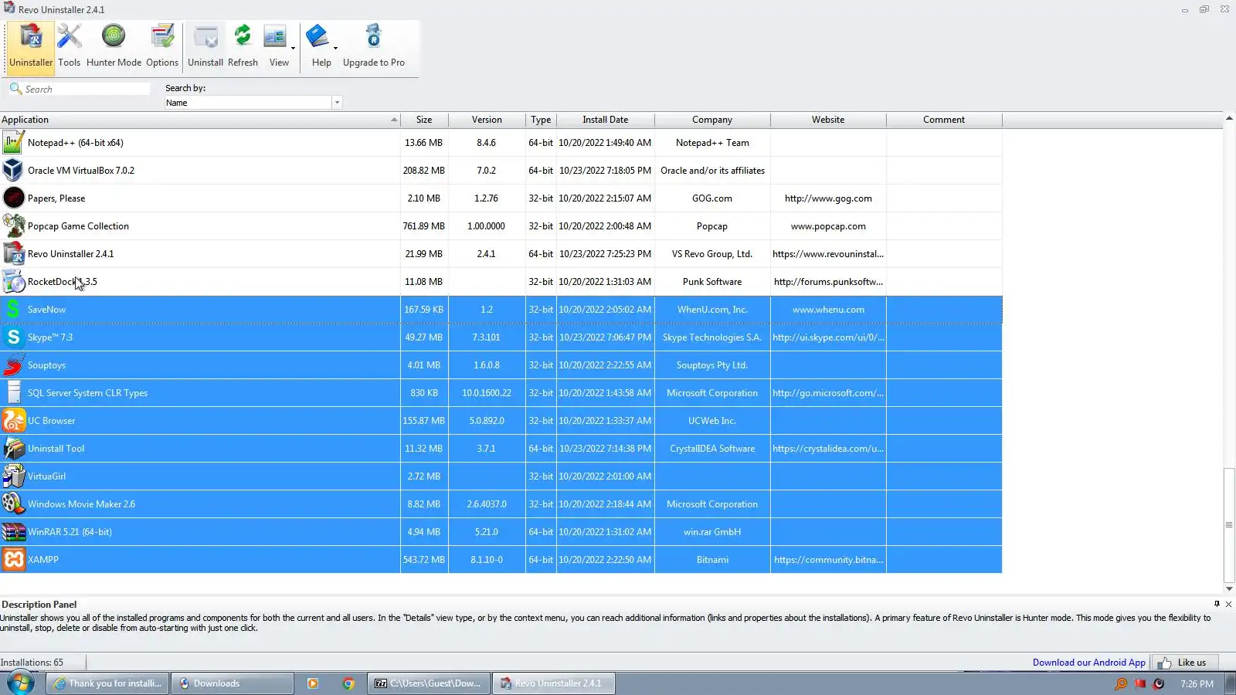Sort the list by Size column
The width and height of the screenshot is (1236, 695).
pyautogui.click(x=424, y=120)
